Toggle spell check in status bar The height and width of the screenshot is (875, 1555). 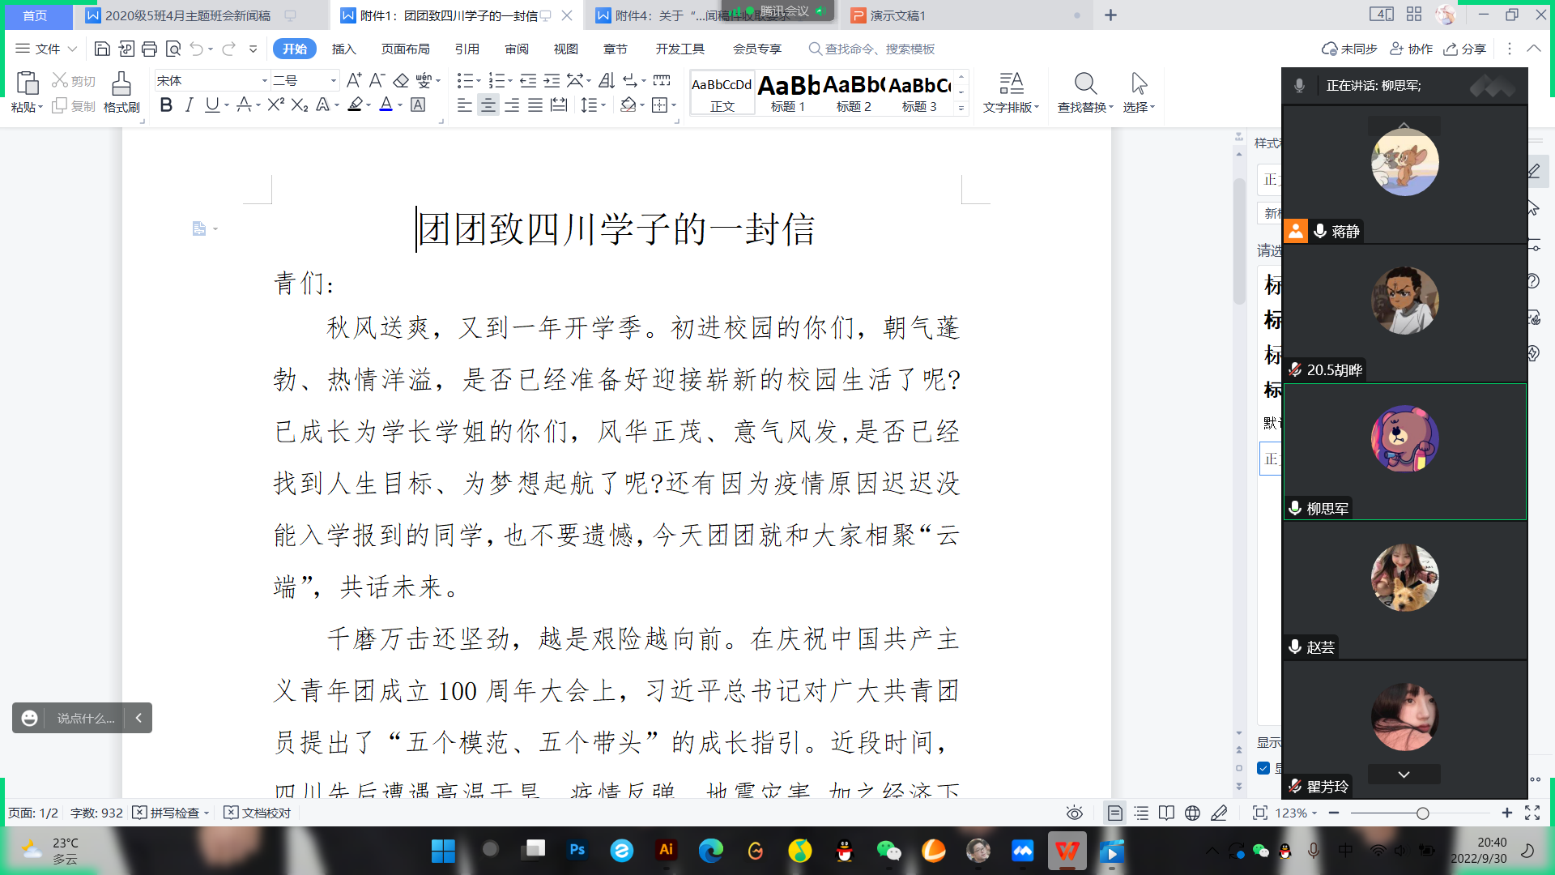171,813
